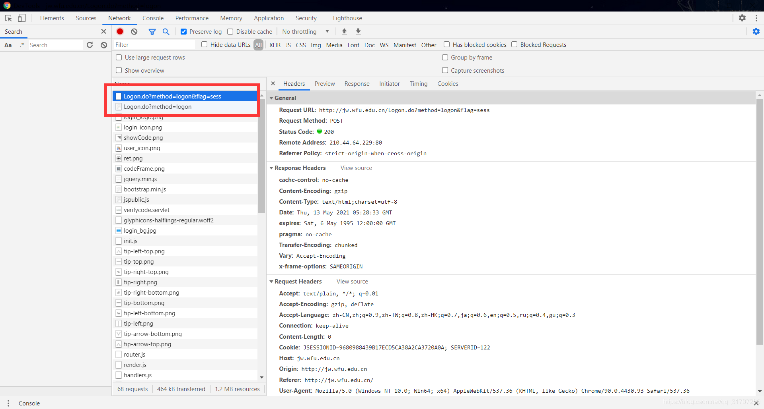Filter requests by Font type
This screenshot has width=764, height=409.
353,45
